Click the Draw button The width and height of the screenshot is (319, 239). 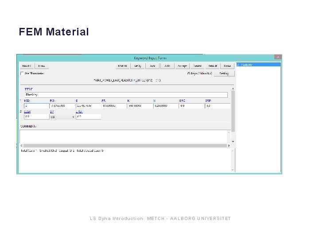[x=42, y=66]
